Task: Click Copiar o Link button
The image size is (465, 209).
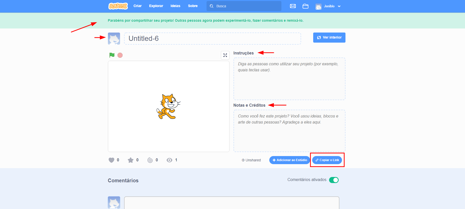Action: click(327, 160)
